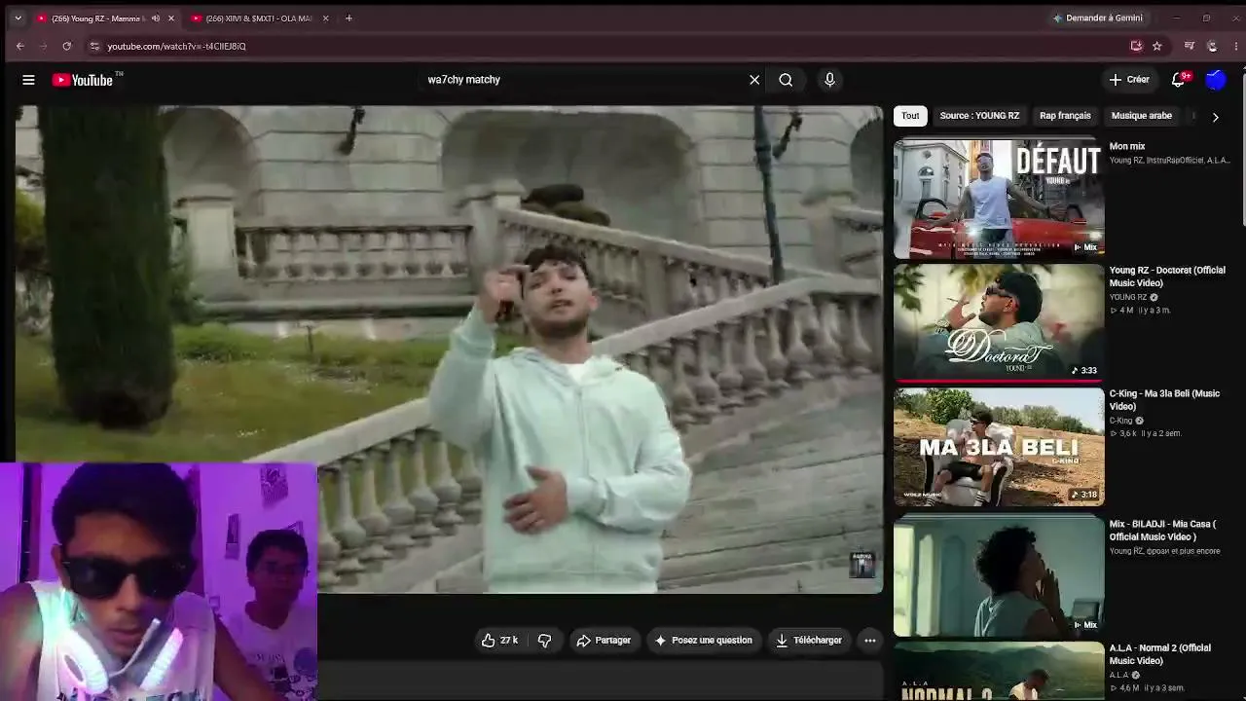Open the MA 3LA BELI thumbnail
1246x701 pixels.
pyautogui.click(x=999, y=447)
